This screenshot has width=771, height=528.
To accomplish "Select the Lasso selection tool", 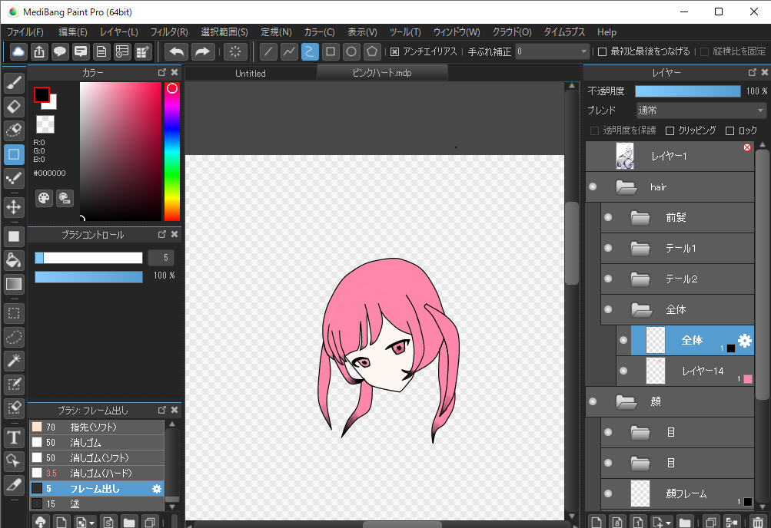I will point(14,337).
